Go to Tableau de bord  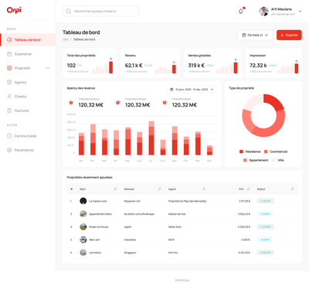(28, 39)
